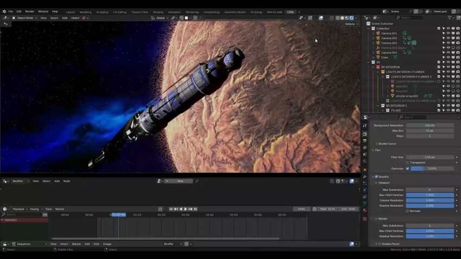Screen dimensions: 461x259
Task: Open the Edit menu
Action: (19, 11)
